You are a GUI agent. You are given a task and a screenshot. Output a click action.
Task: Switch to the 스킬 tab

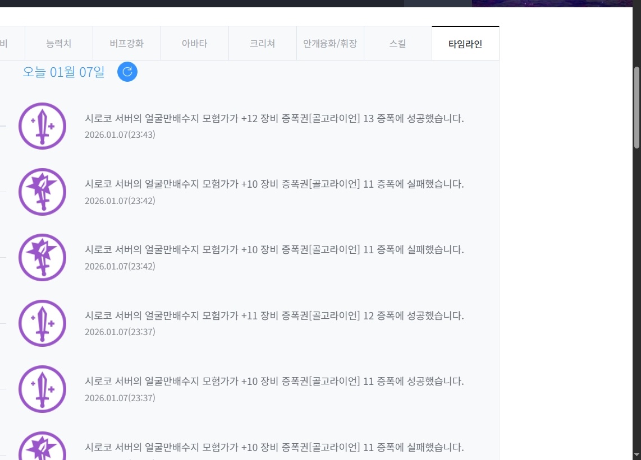click(397, 43)
